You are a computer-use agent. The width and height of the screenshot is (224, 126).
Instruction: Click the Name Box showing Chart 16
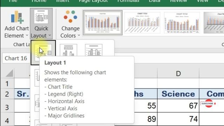16,58
